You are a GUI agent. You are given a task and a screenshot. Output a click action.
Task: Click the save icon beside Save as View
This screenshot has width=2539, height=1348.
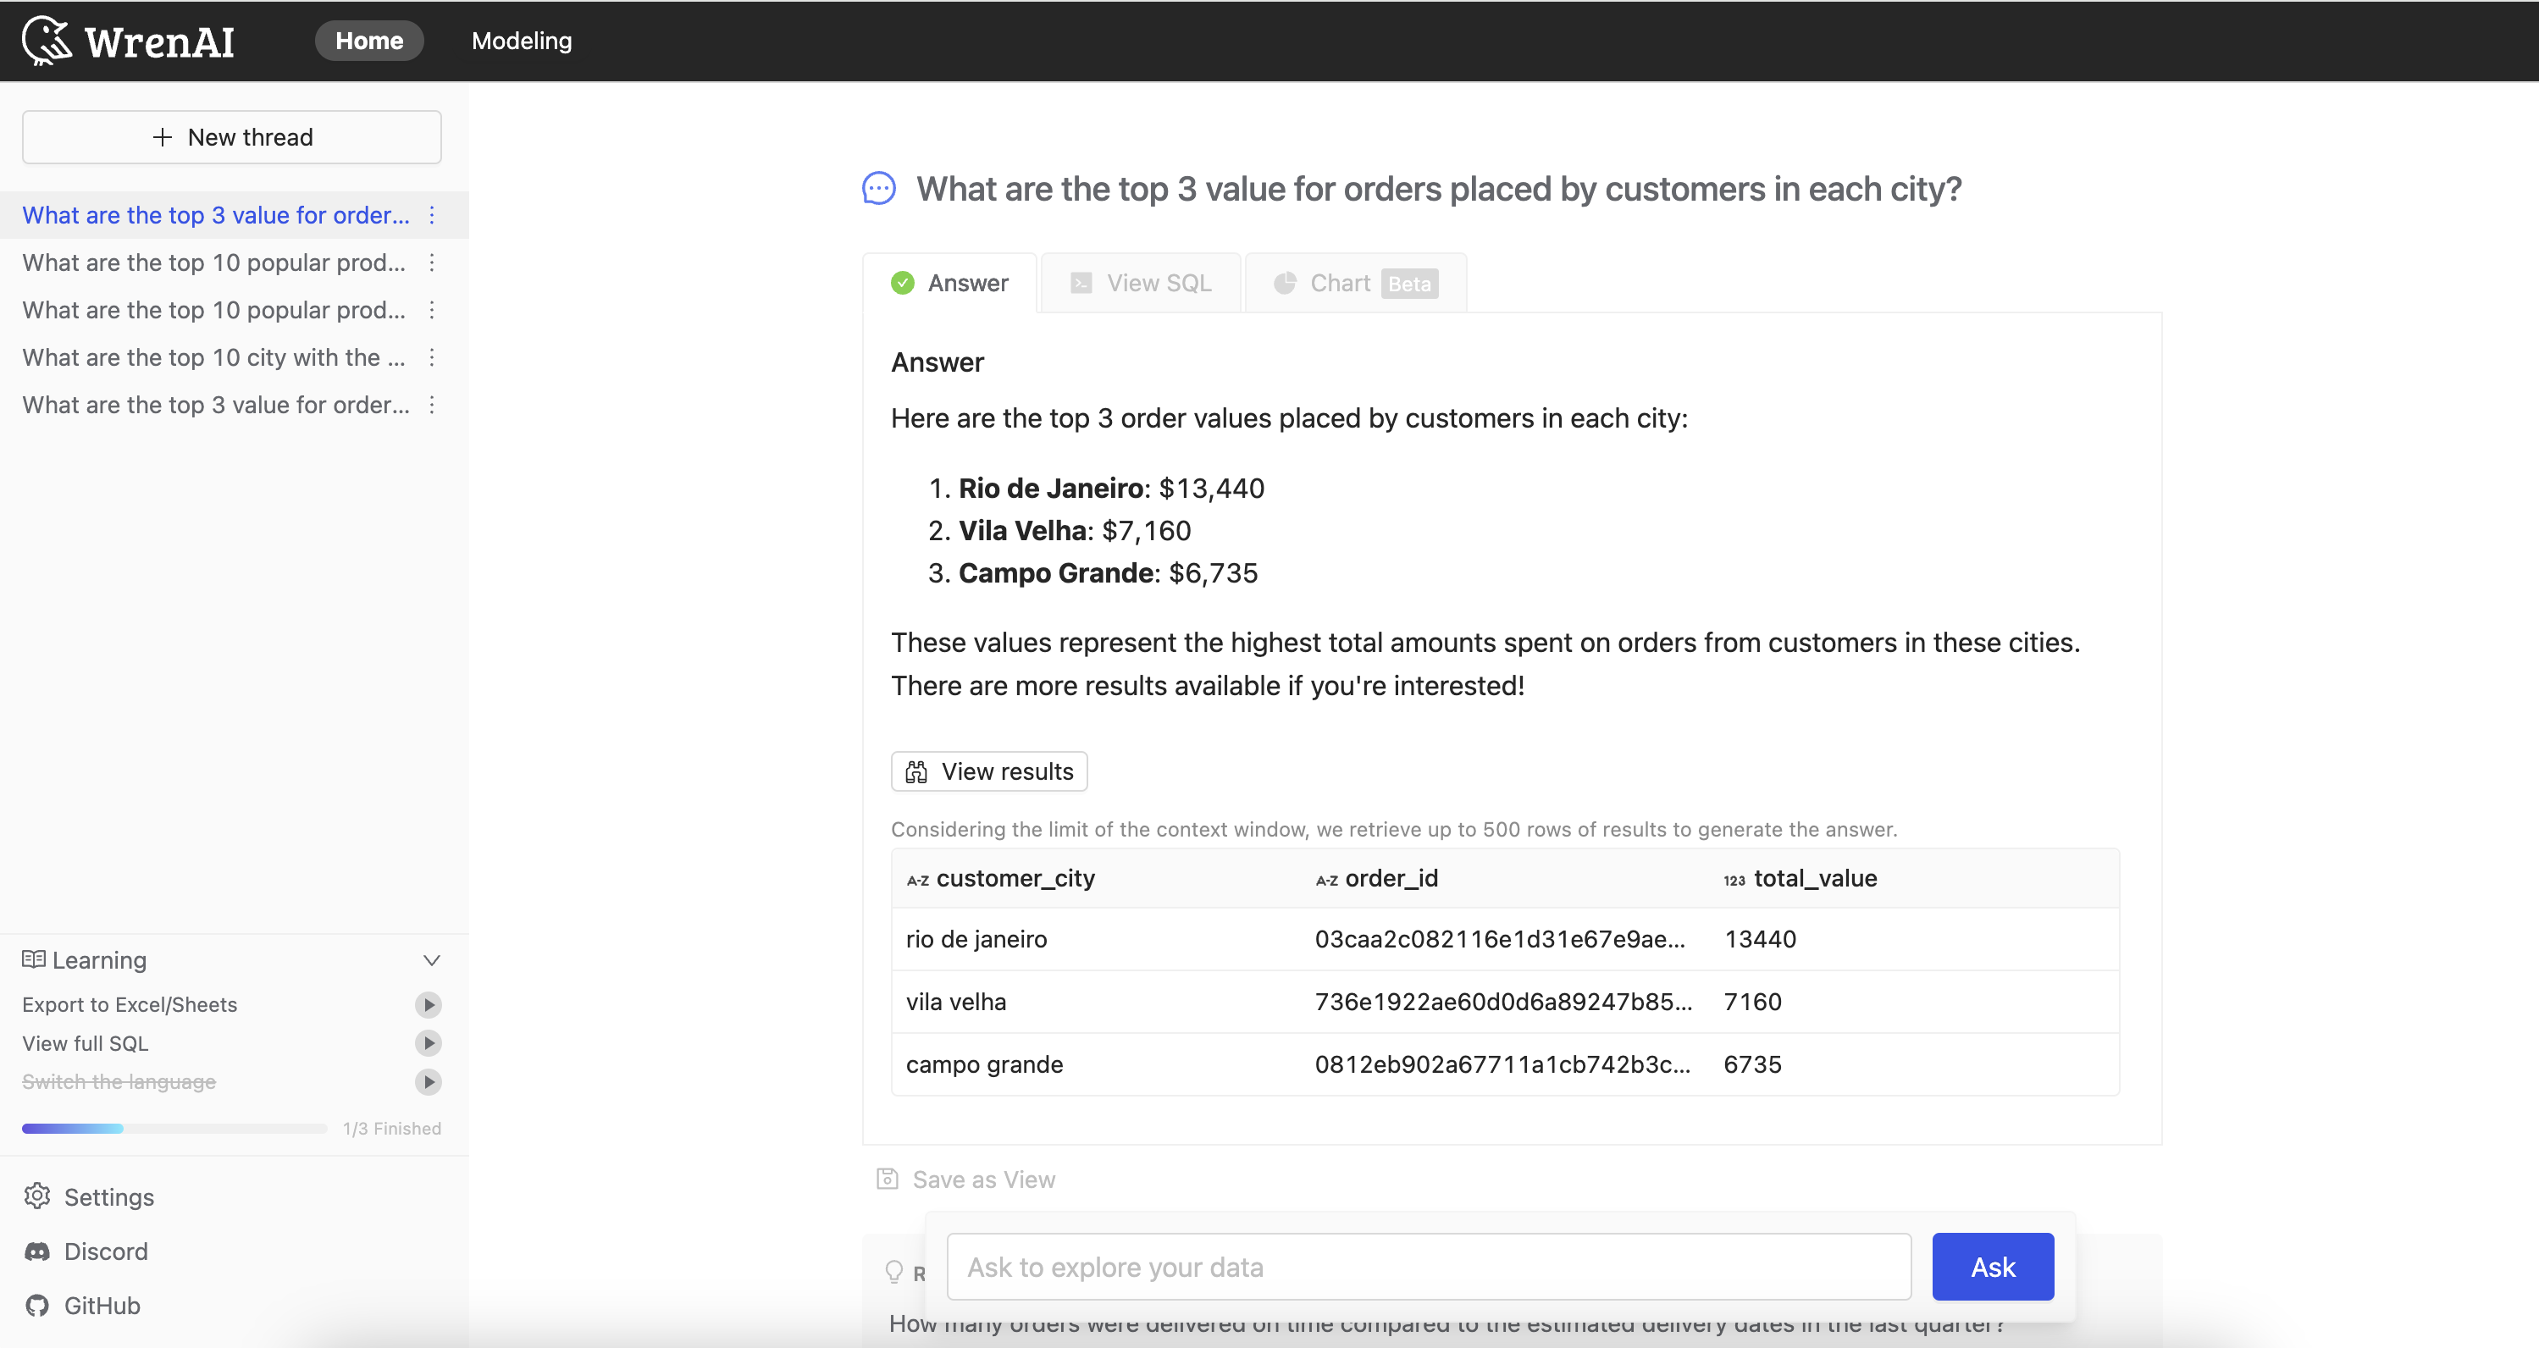(887, 1179)
